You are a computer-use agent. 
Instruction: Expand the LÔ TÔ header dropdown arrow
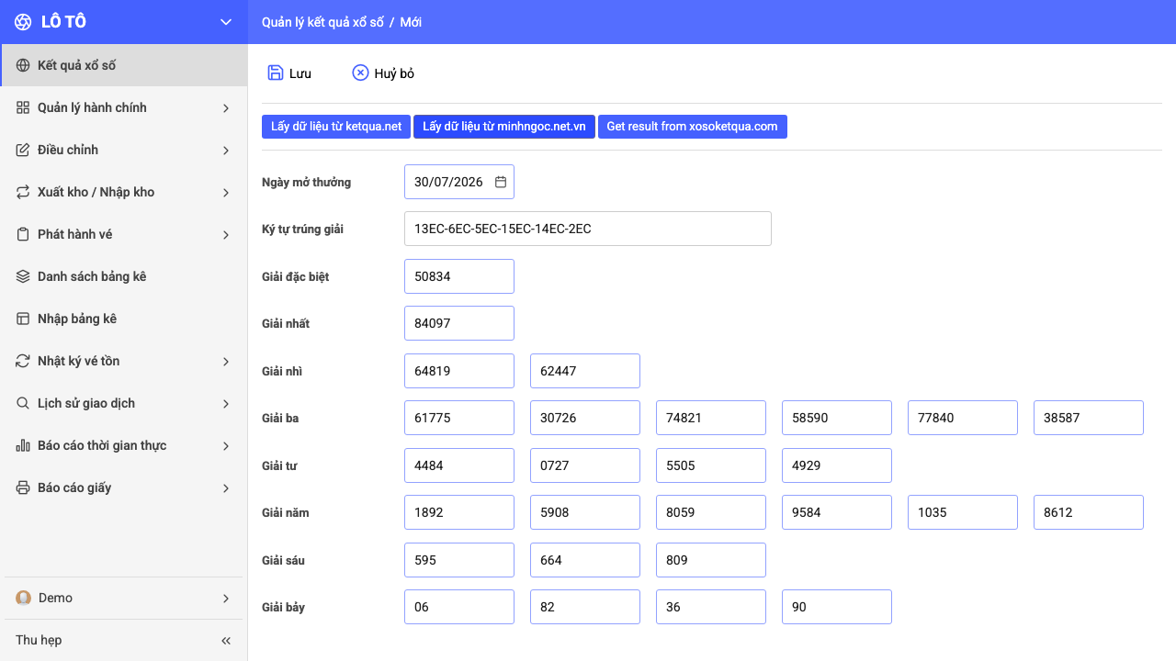click(x=226, y=22)
